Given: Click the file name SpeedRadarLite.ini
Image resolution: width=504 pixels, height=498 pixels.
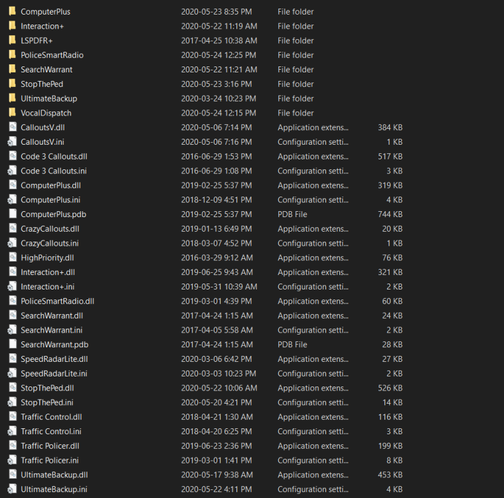Looking at the screenshot, I should click(54, 374).
